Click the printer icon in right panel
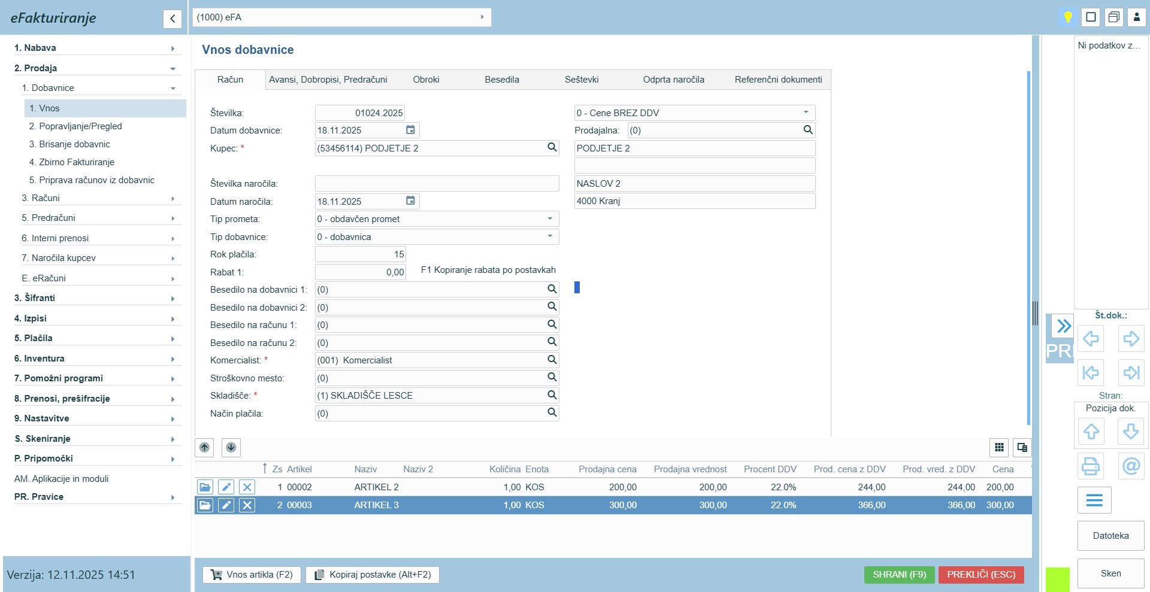 pos(1091,466)
